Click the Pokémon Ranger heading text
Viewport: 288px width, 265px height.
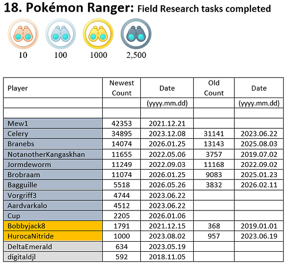point(80,8)
